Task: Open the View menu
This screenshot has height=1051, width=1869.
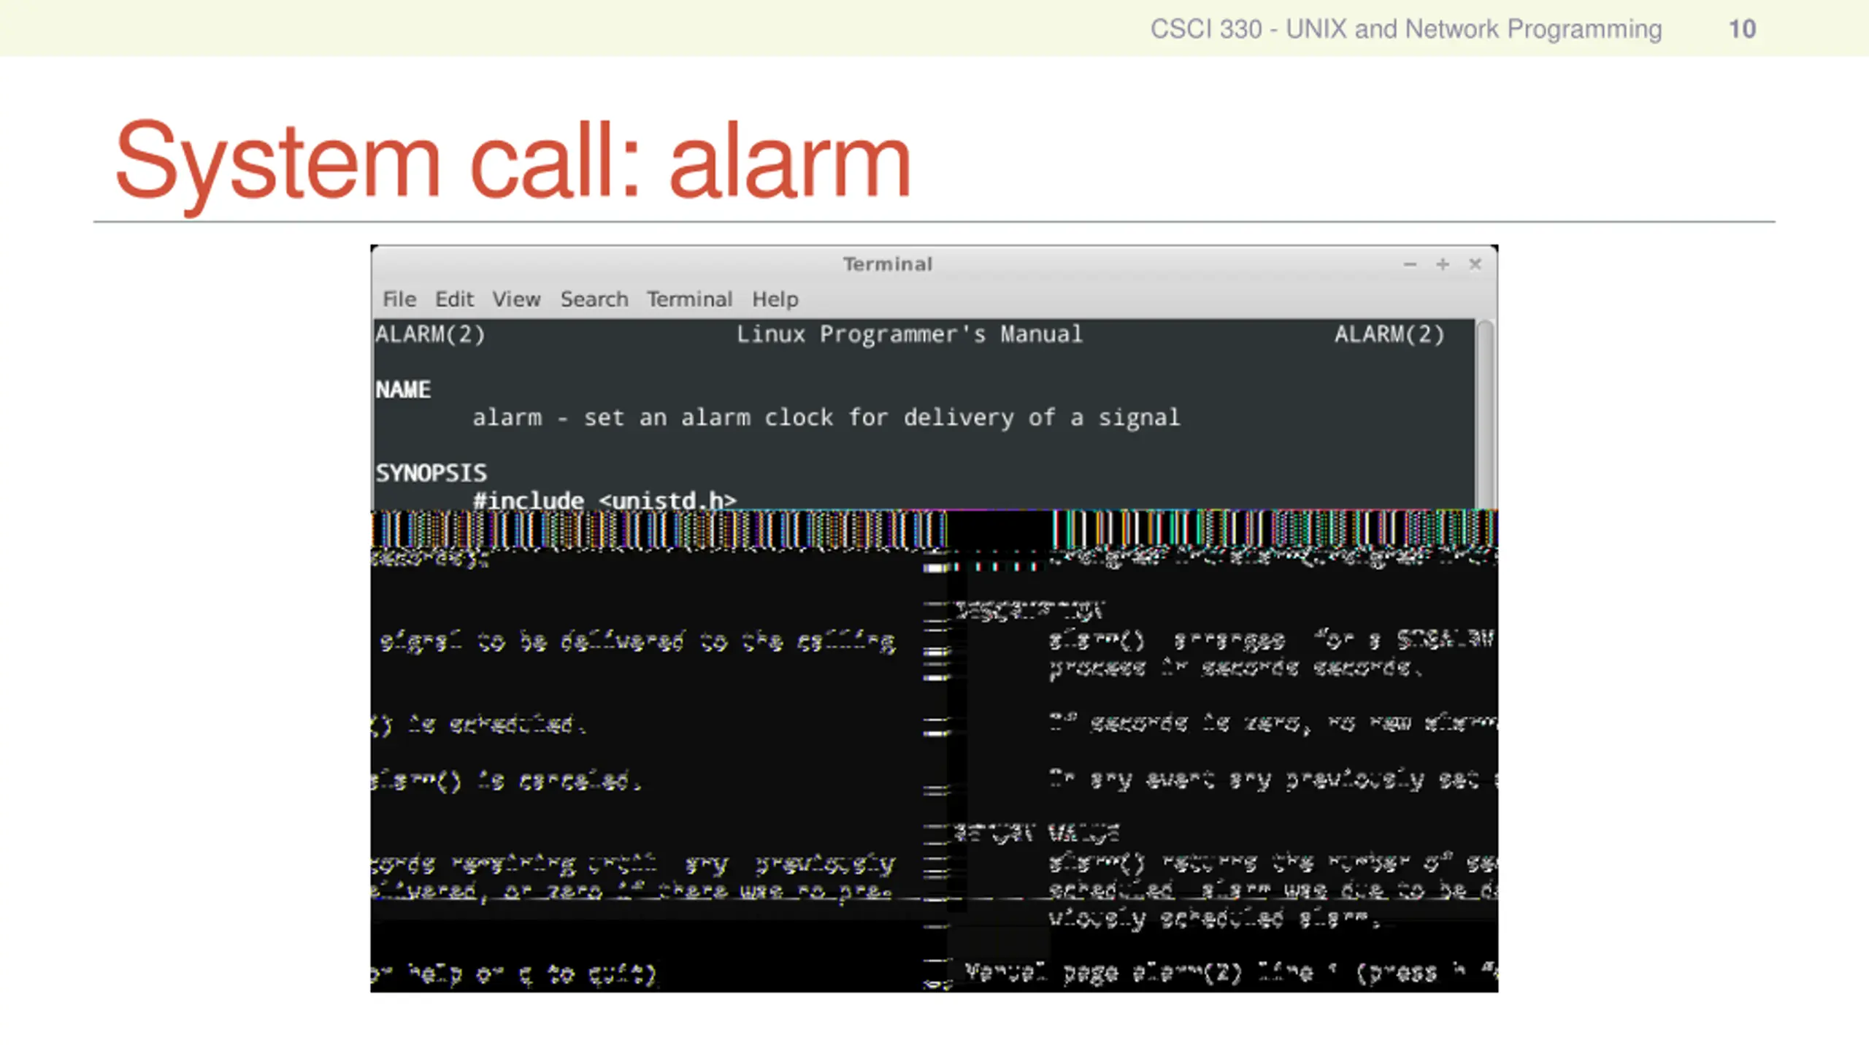Action: click(516, 299)
